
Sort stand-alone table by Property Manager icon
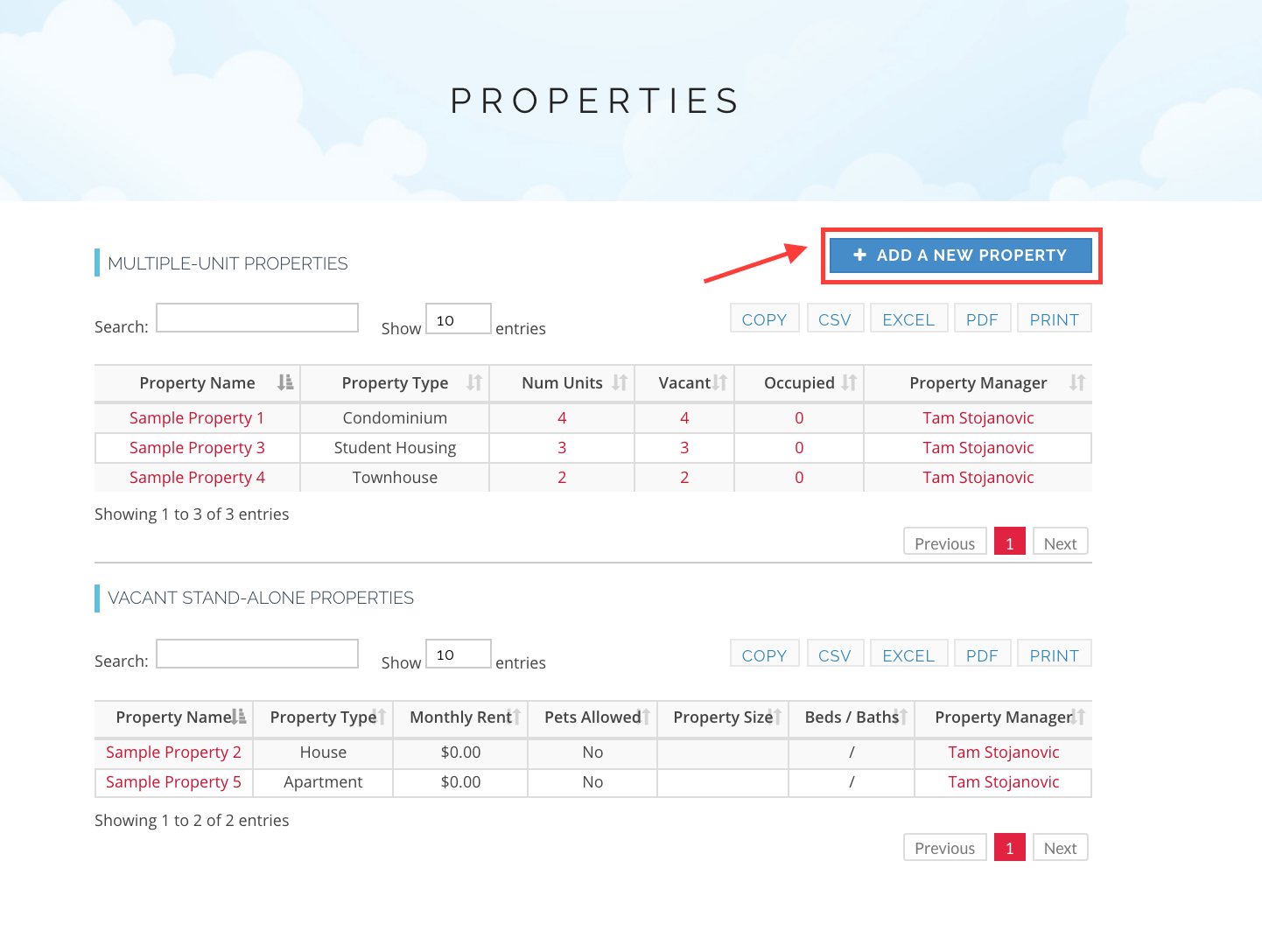[x=1078, y=717]
